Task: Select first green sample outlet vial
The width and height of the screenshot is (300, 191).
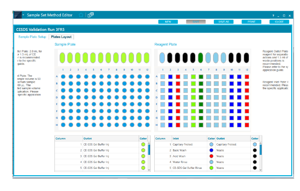Action: point(62,58)
